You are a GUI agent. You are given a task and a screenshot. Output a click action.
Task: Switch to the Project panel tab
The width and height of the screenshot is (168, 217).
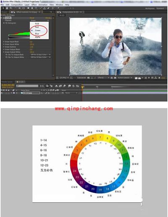coord(5,12)
